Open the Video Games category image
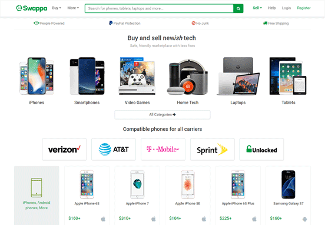 click(137, 76)
